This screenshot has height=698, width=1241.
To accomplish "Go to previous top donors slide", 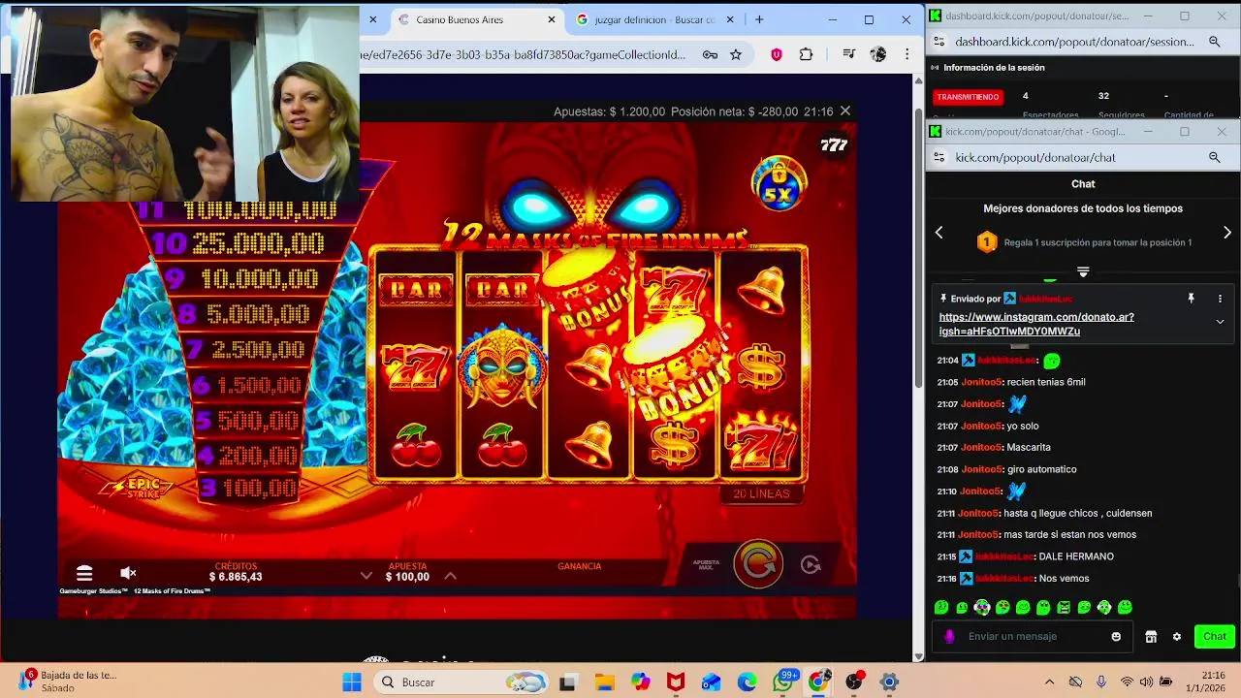I will tap(939, 233).
